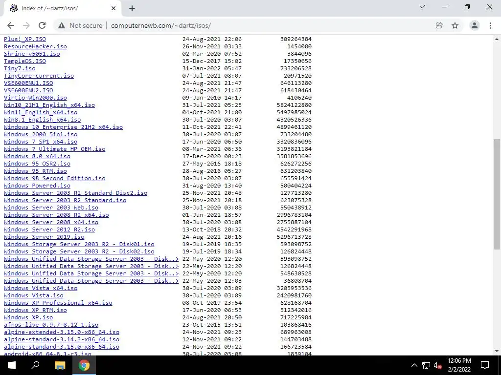Click the Chrome icon in the taskbar
The image size is (501, 375).
(x=84, y=365)
